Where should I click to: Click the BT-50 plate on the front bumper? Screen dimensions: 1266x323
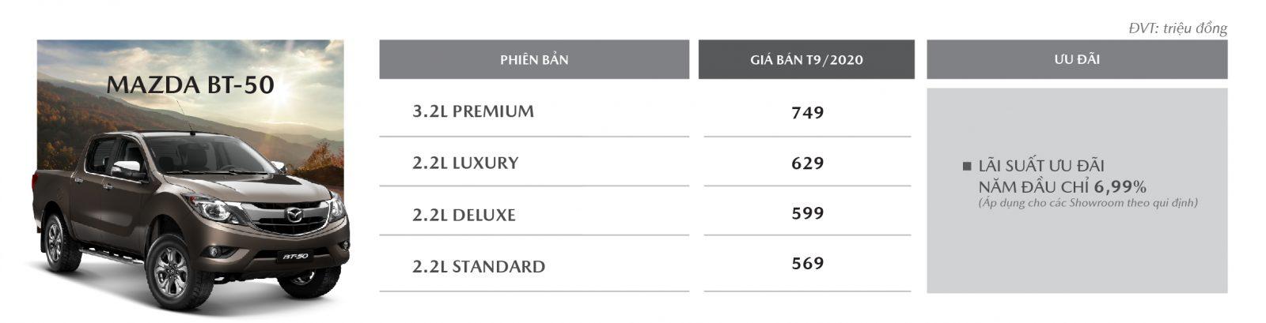point(294,257)
